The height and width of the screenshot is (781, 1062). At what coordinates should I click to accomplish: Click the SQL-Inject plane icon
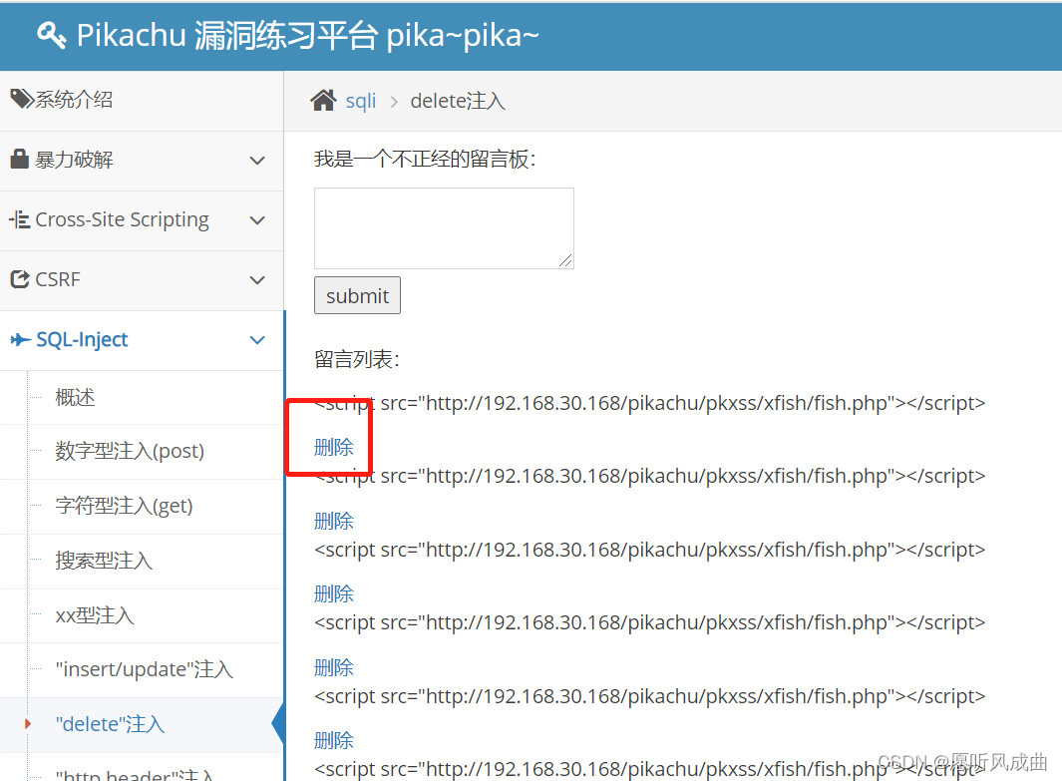point(20,339)
